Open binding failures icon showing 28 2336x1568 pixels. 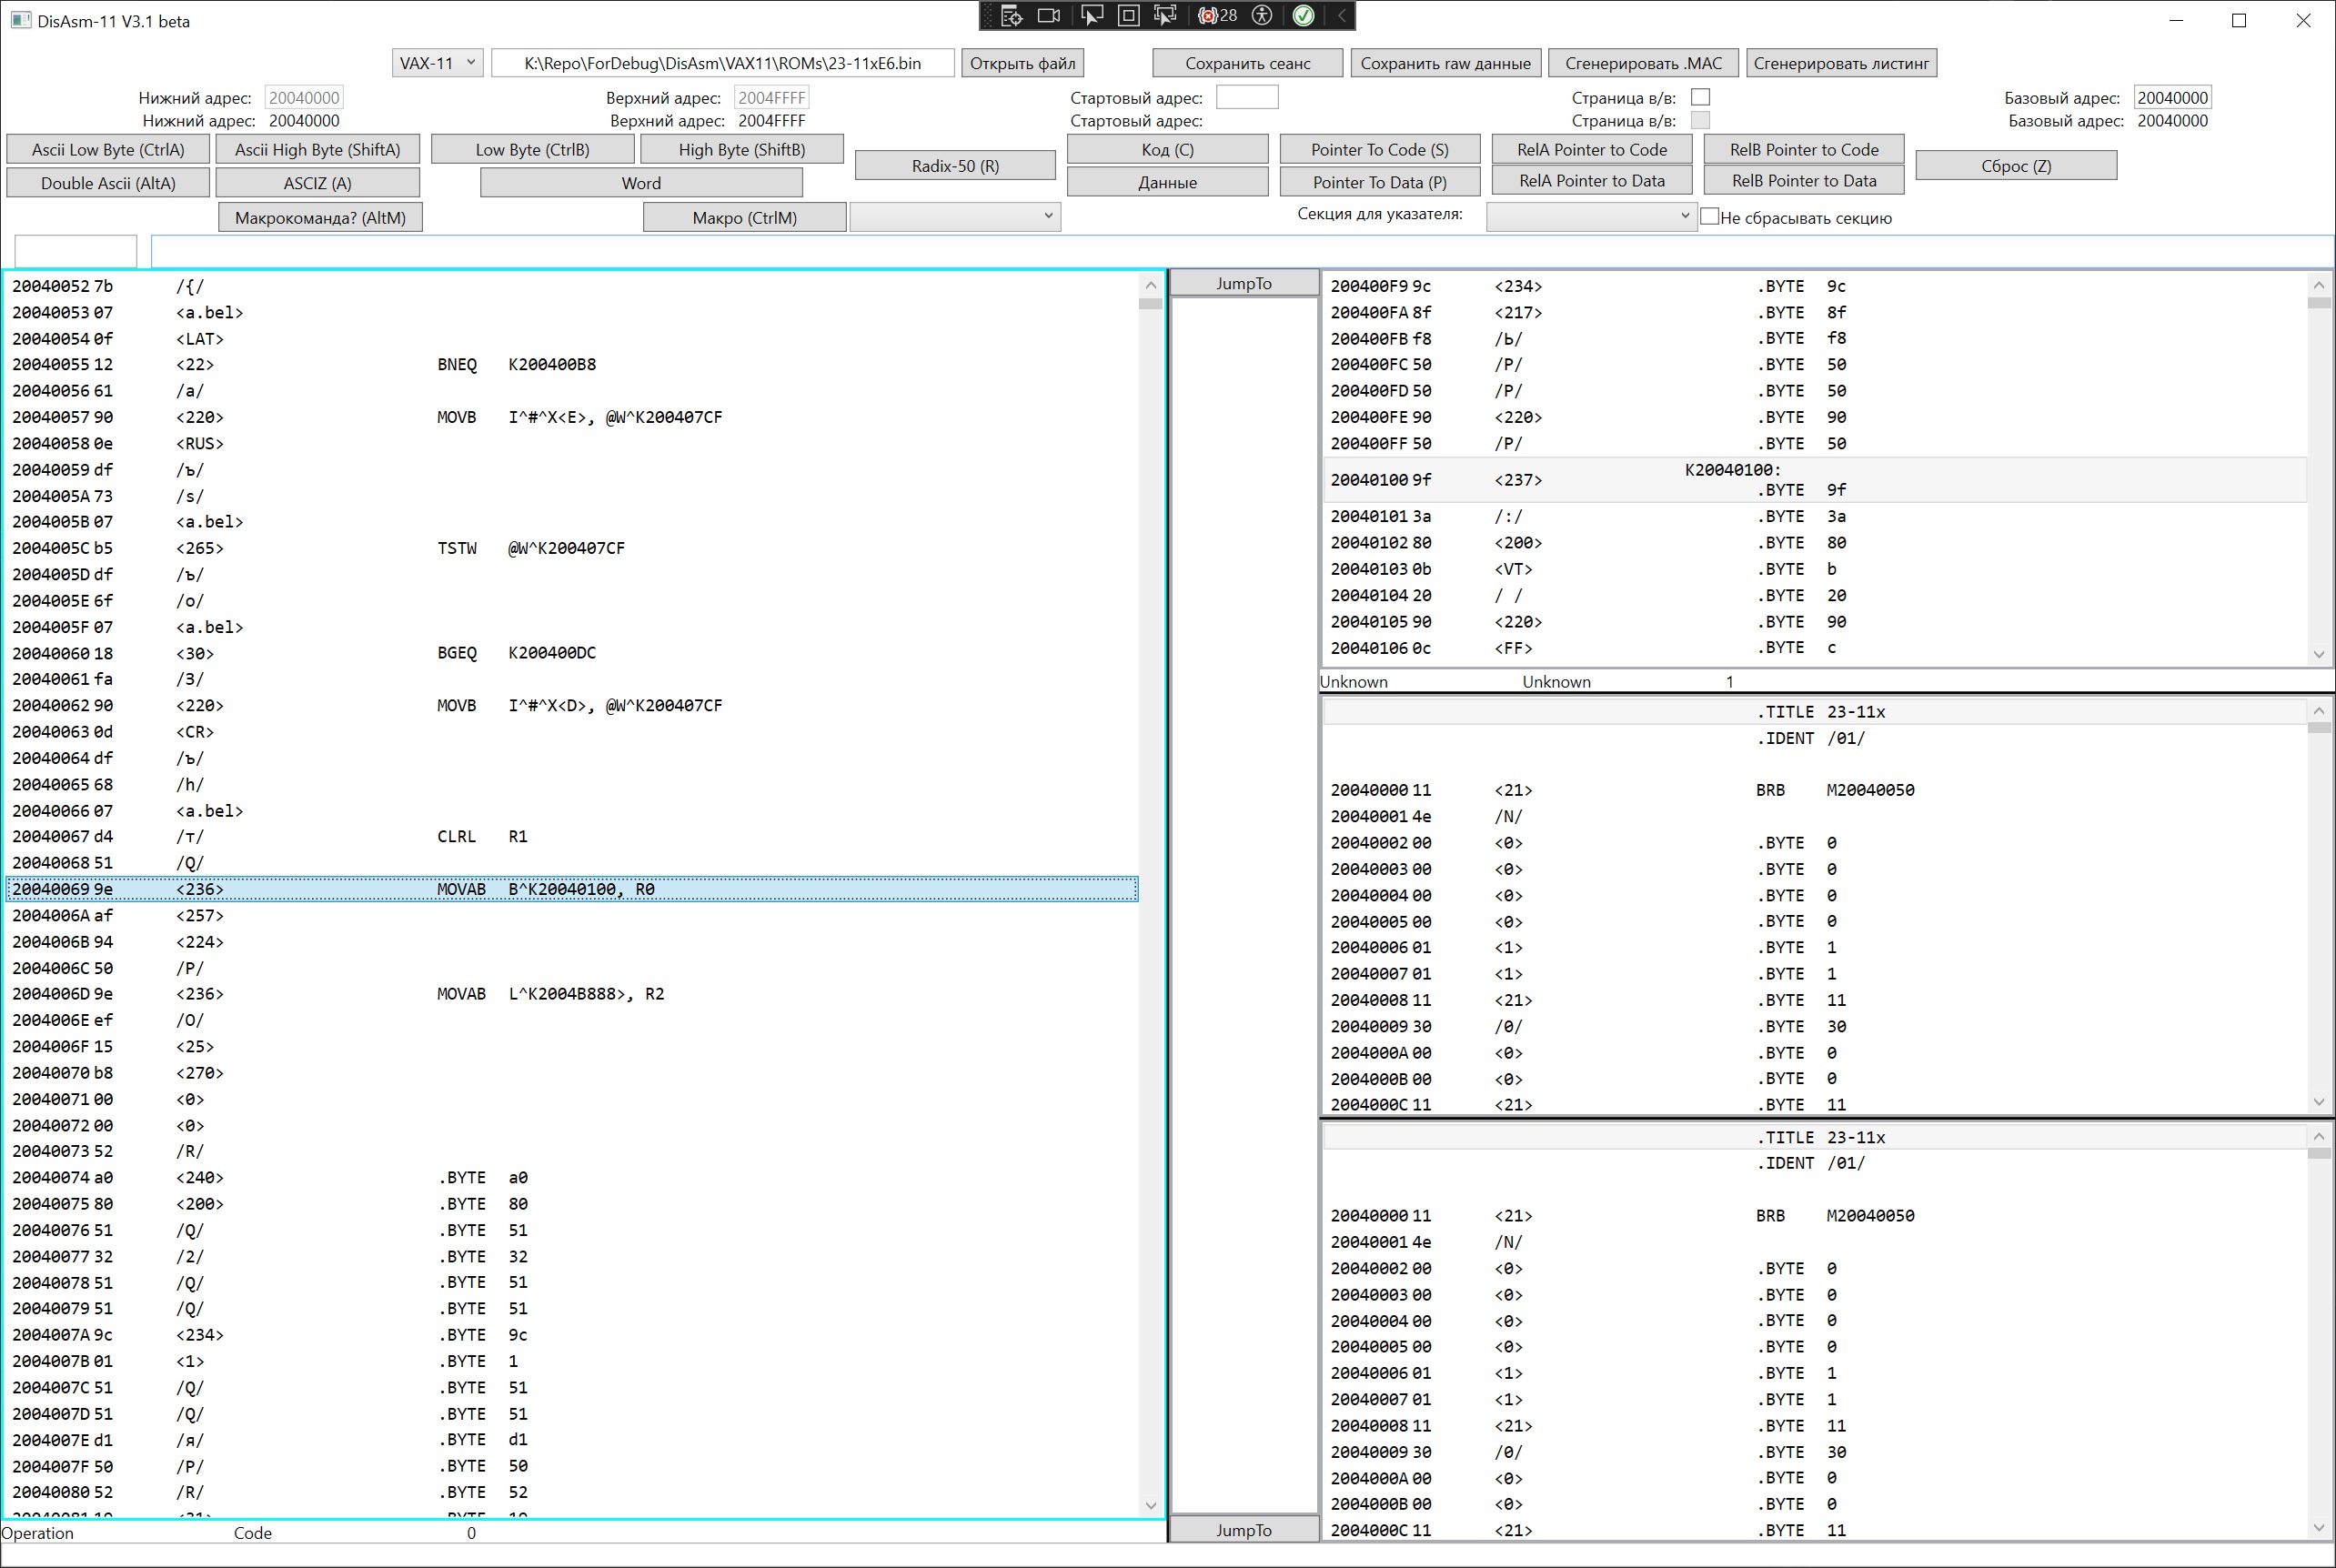click(x=1217, y=15)
